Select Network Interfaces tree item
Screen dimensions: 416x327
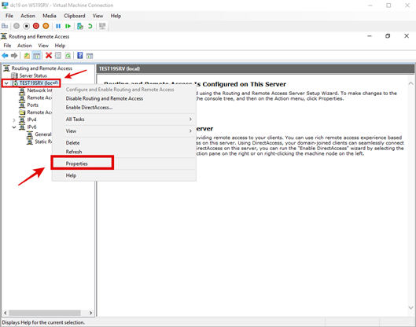point(39,90)
